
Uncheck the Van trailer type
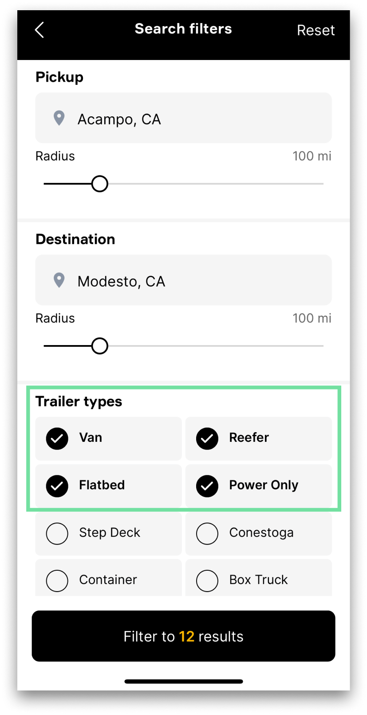[57, 439]
